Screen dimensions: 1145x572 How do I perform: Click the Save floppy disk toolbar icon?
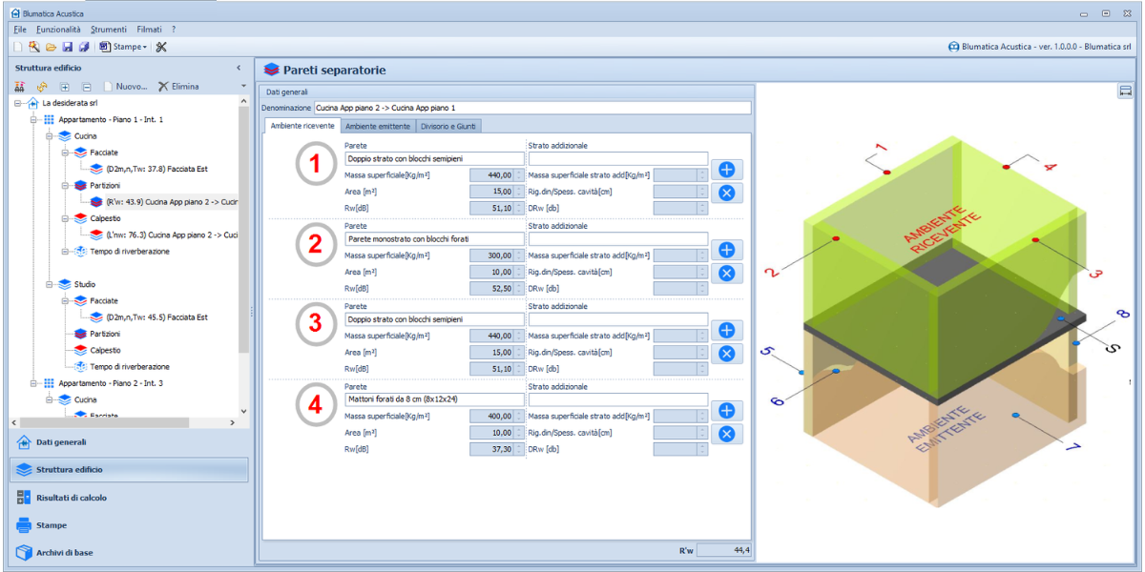pyautogui.click(x=68, y=47)
